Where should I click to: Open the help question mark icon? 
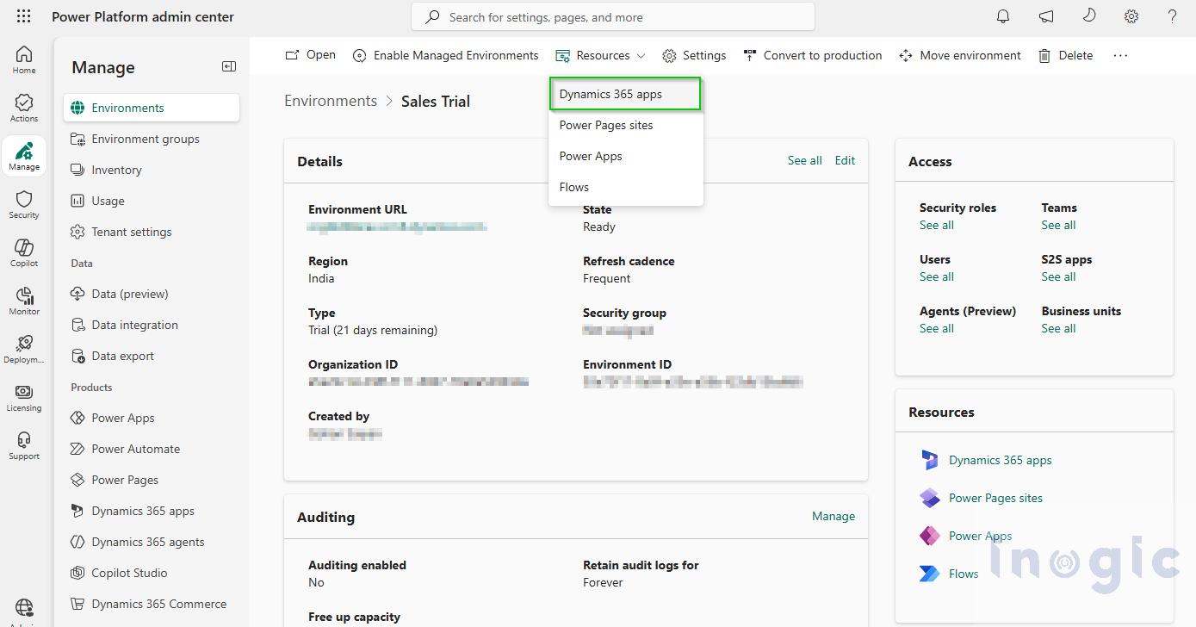1172,16
